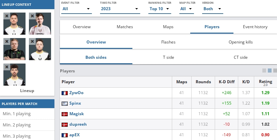The width and height of the screenshot is (277, 140).
Task: Click ZywOo's 1.29 rating value
Action: (265, 93)
